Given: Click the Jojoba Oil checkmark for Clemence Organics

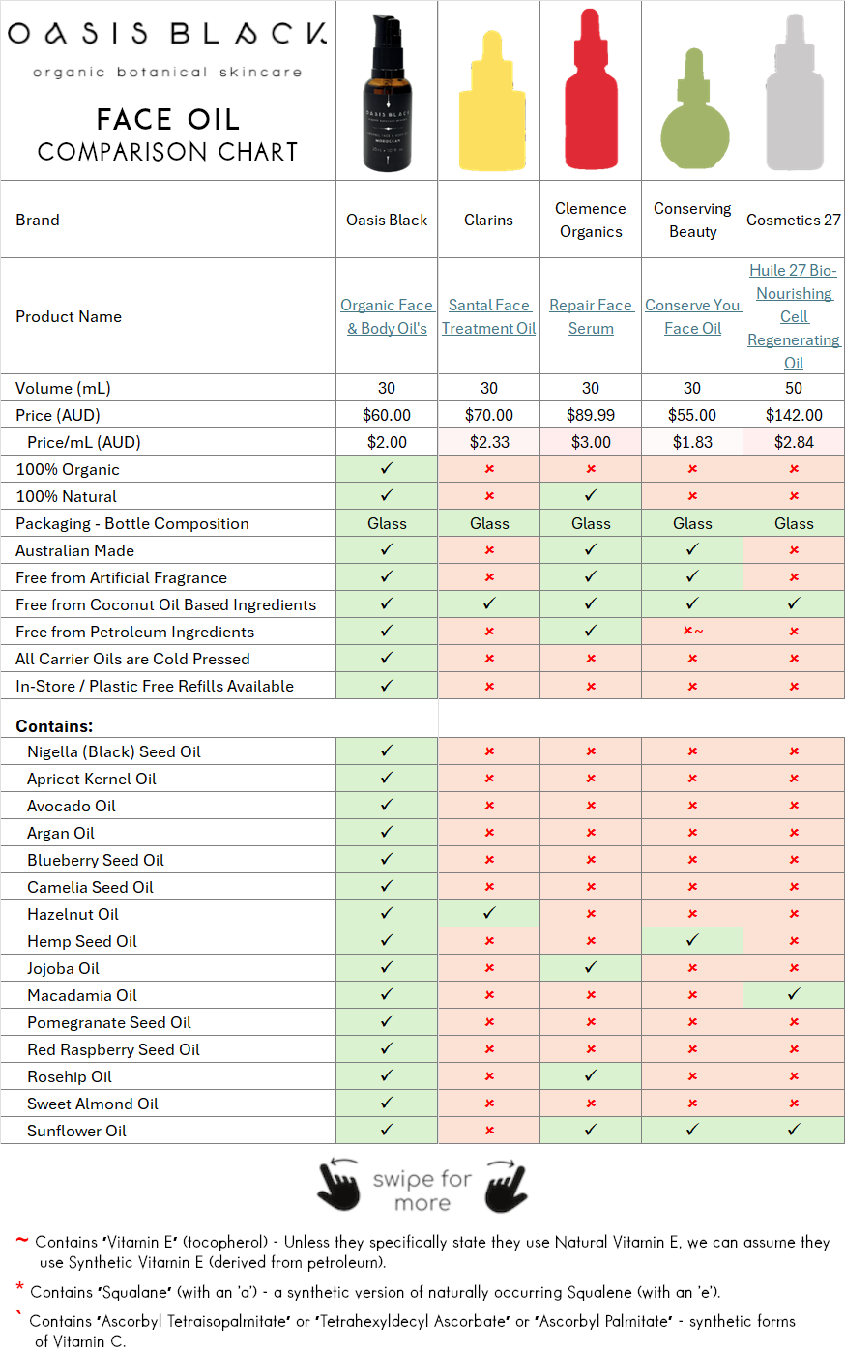Looking at the screenshot, I should click(x=591, y=967).
